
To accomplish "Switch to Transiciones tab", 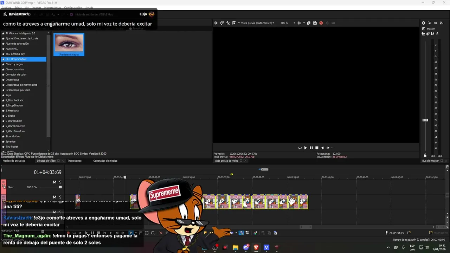I will pos(75,161).
